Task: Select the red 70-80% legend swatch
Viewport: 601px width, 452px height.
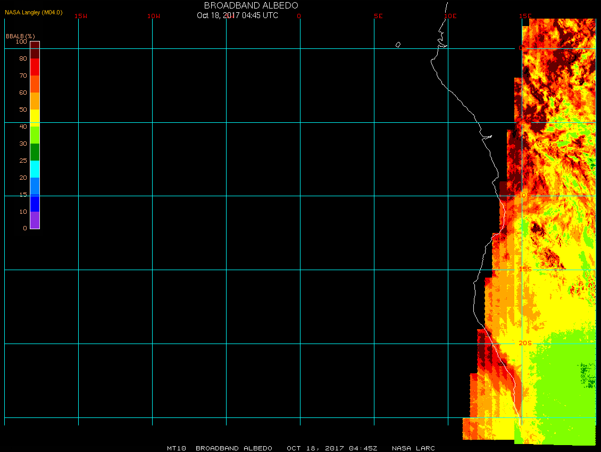Action: click(35, 67)
